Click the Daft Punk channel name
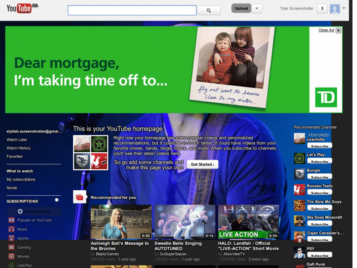 pos(316,264)
